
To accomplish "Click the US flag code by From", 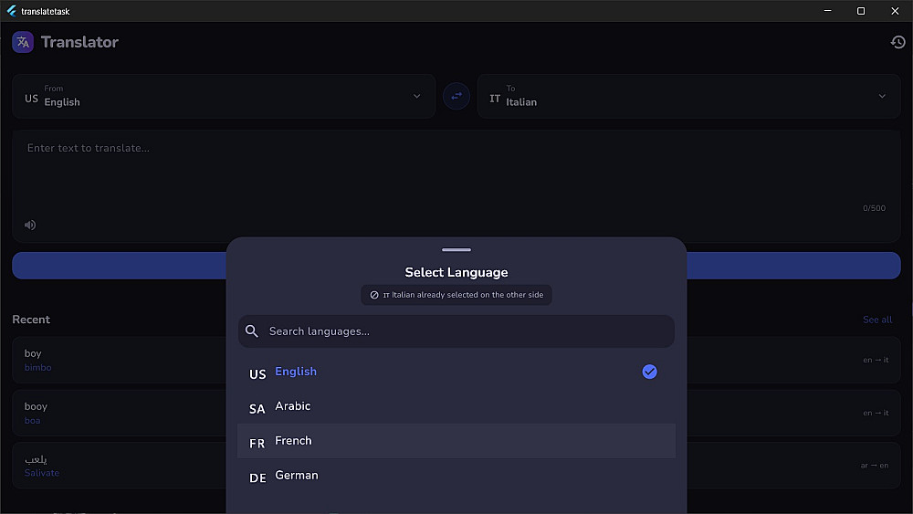I will coord(31,99).
